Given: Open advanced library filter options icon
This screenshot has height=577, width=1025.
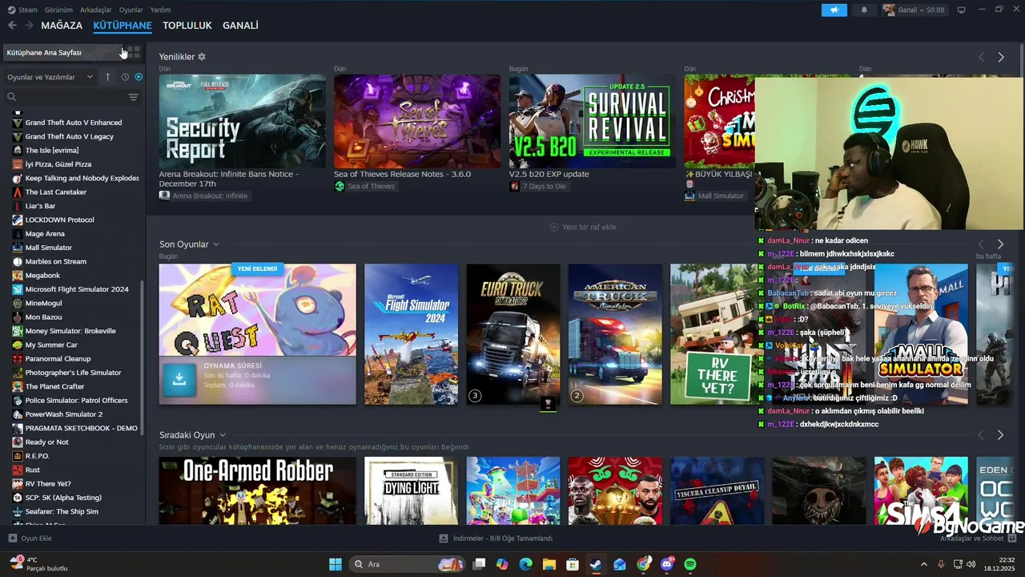Looking at the screenshot, I should pos(134,97).
